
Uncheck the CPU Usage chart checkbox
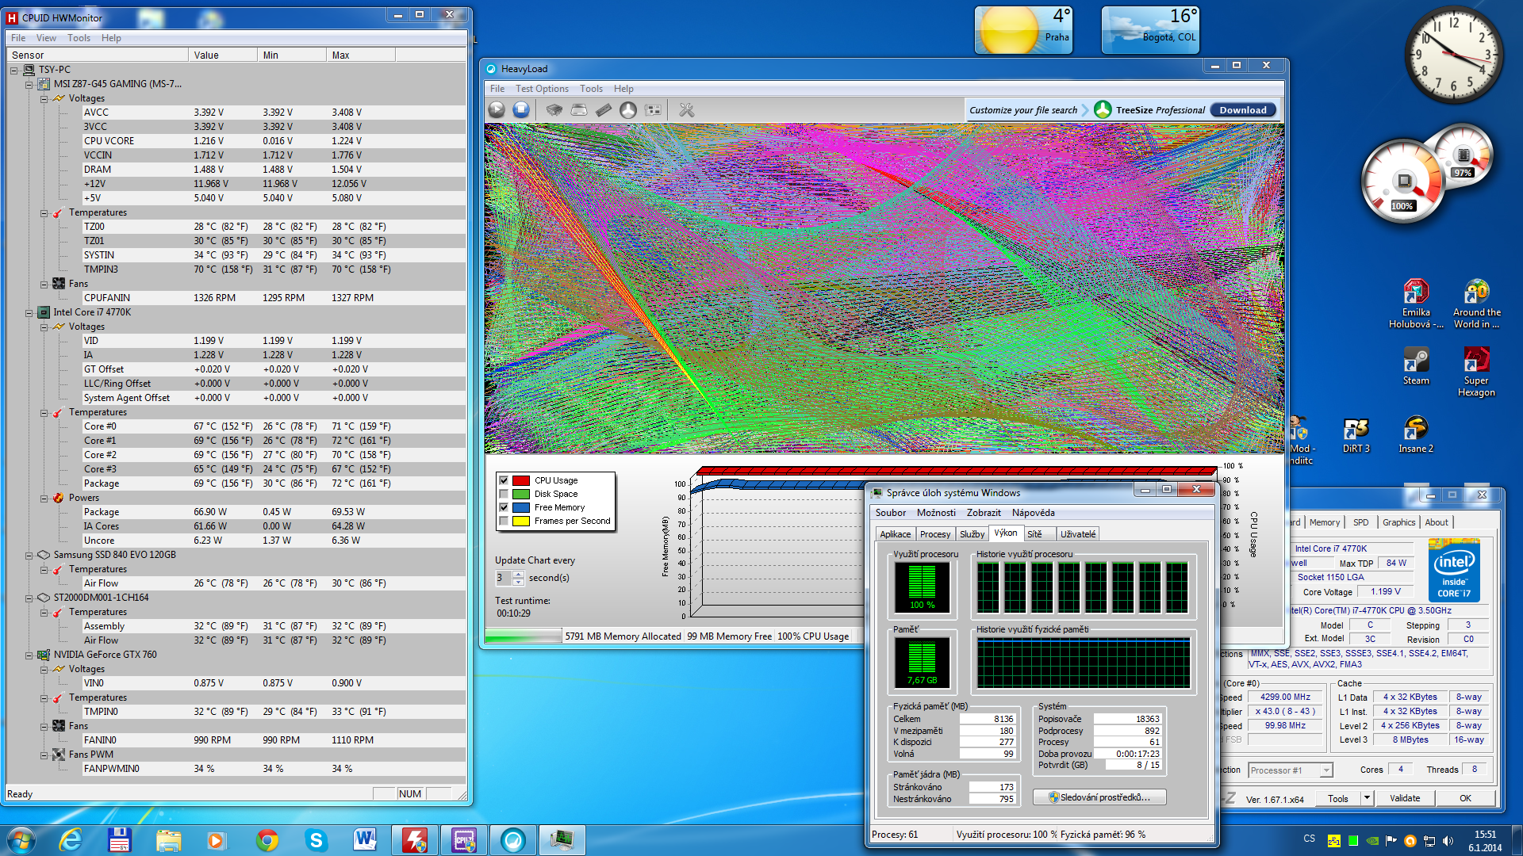coord(503,480)
